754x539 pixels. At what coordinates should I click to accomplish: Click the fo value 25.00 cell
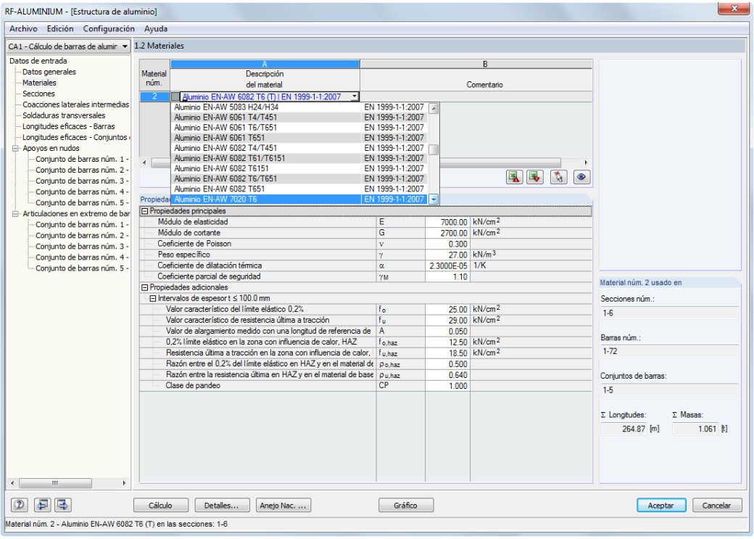coord(447,310)
